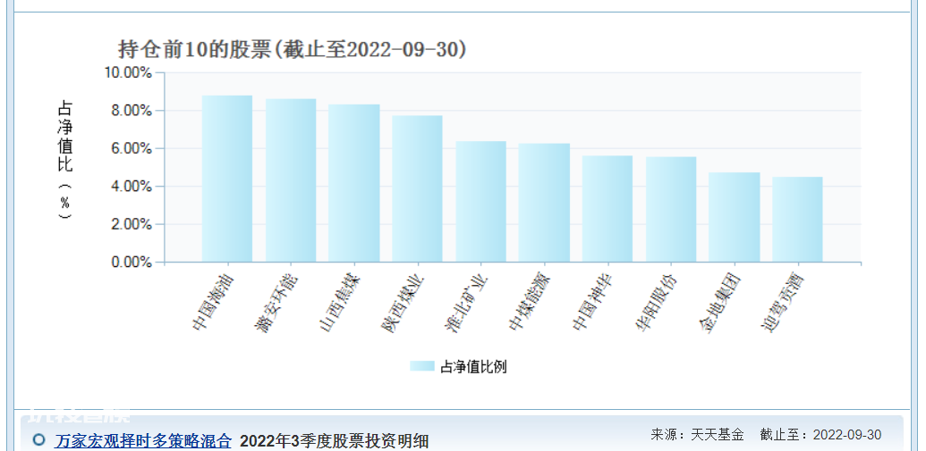The width and height of the screenshot is (926, 451).
Task: Click the 2022年3季度股票投资明细 heading
Action: (335, 440)
